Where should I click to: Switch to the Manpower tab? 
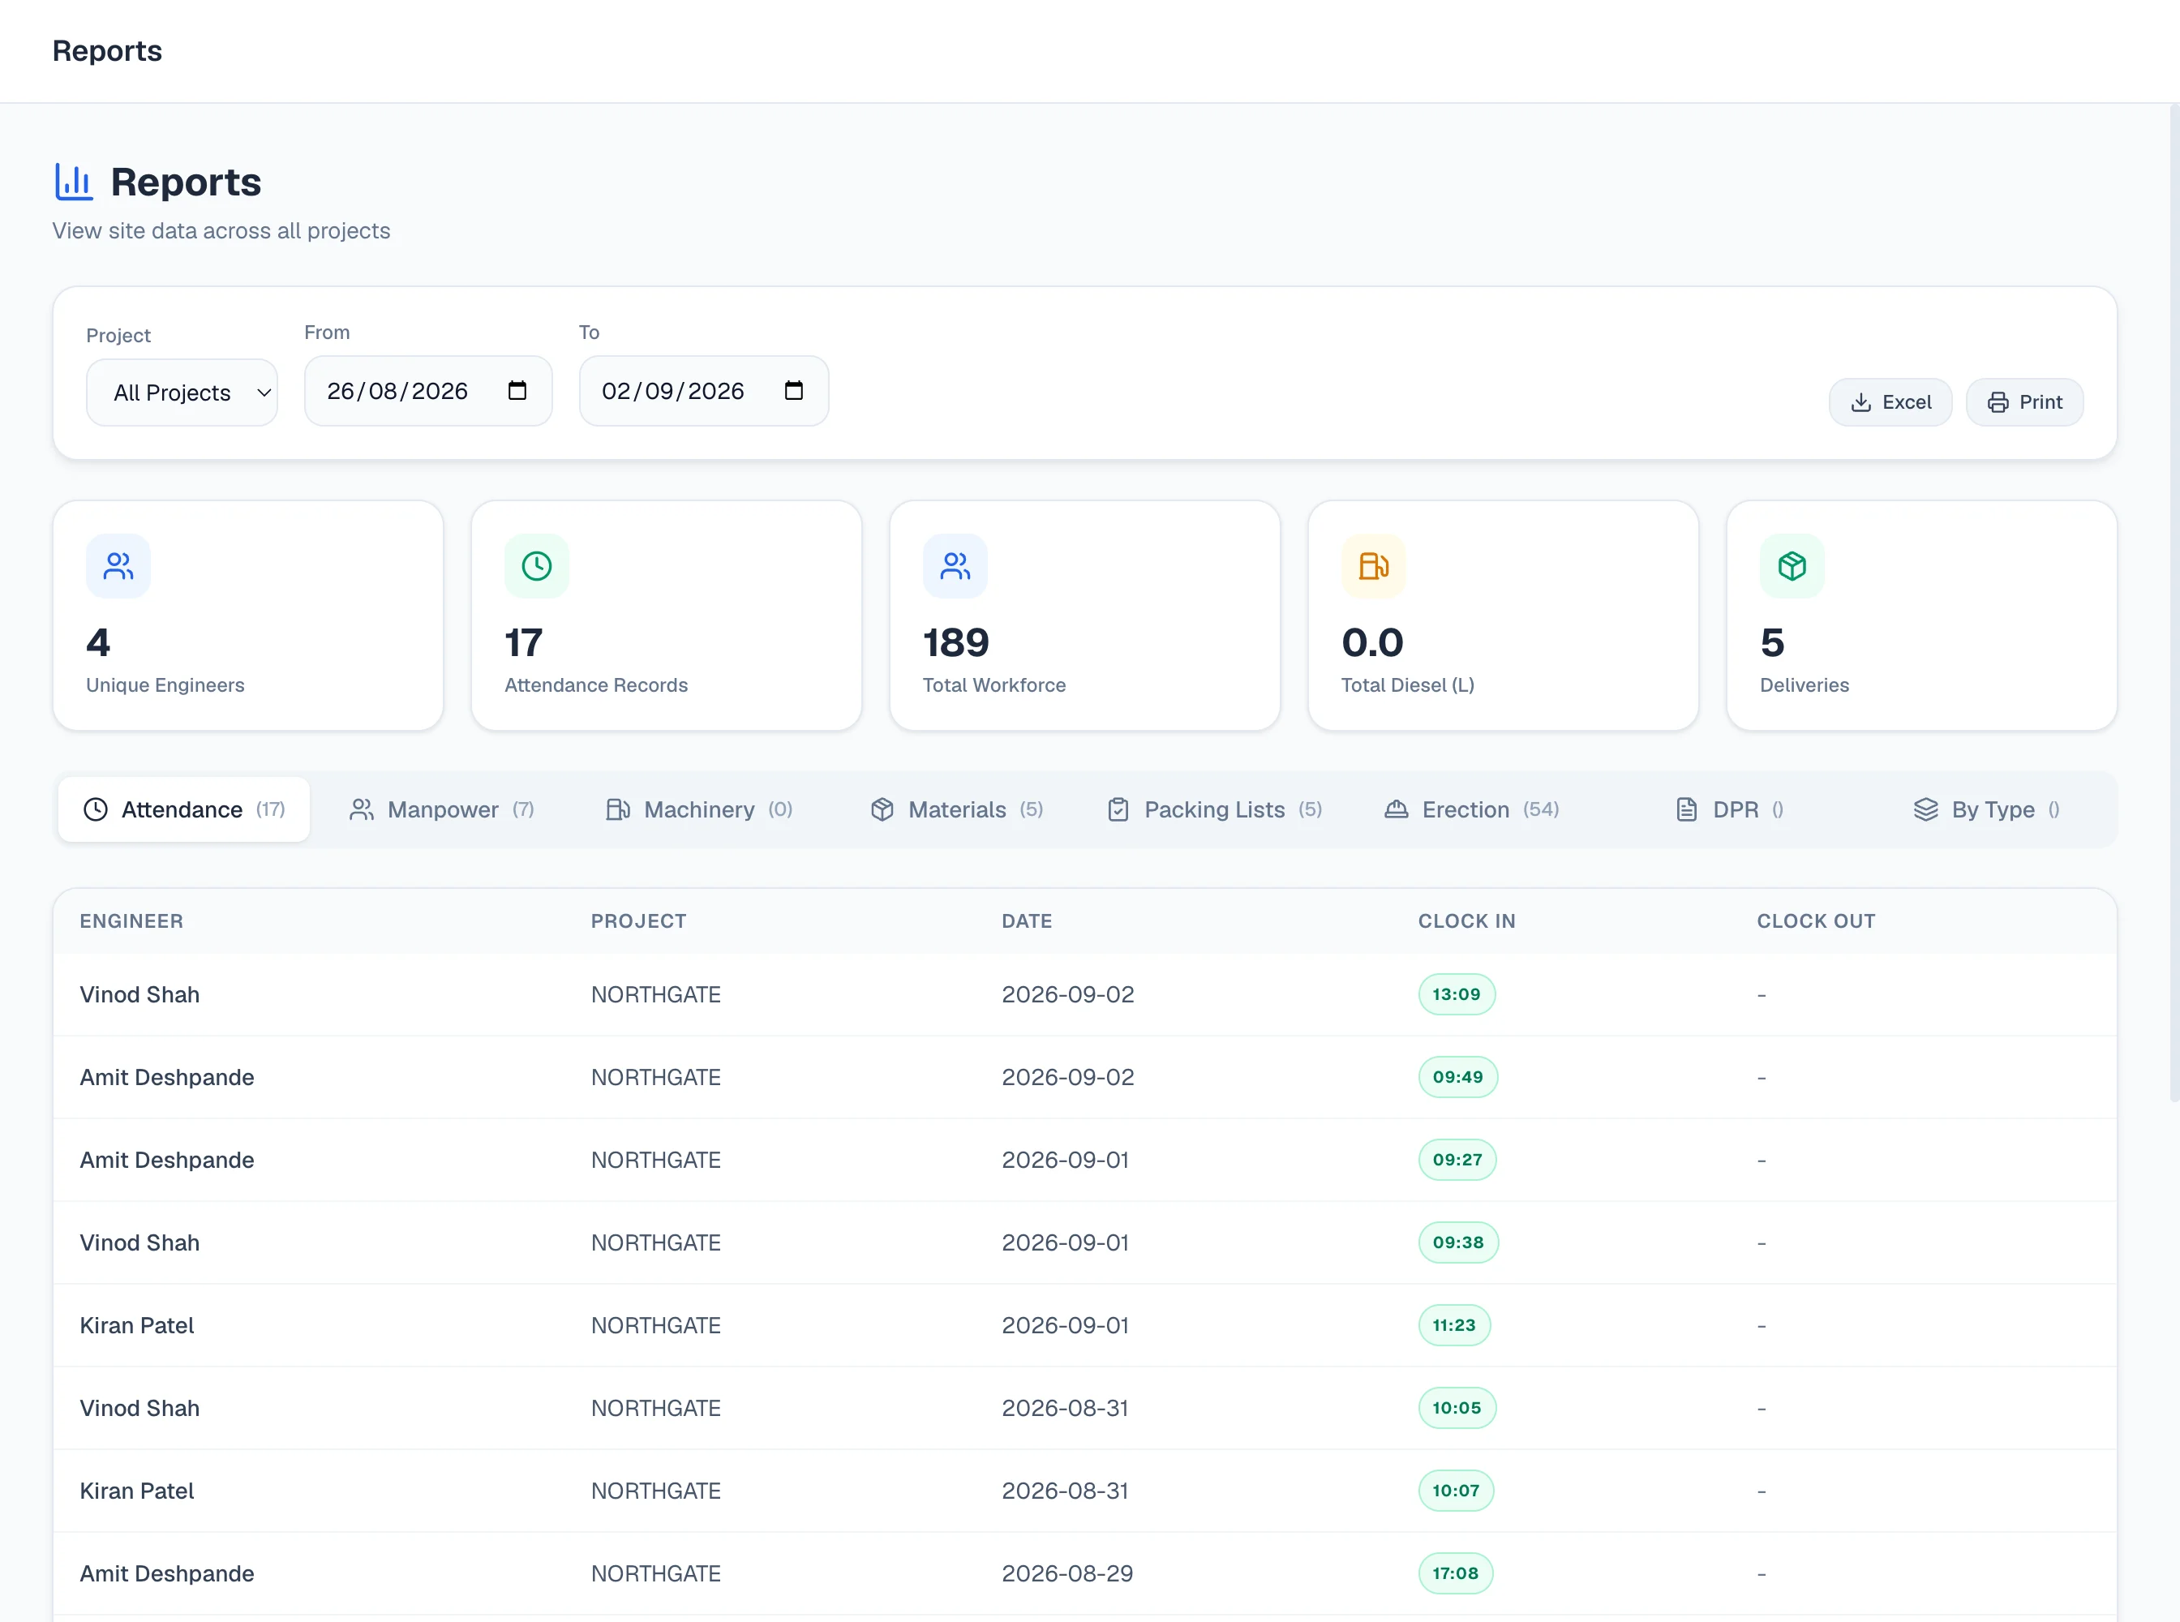pos(442,810)
